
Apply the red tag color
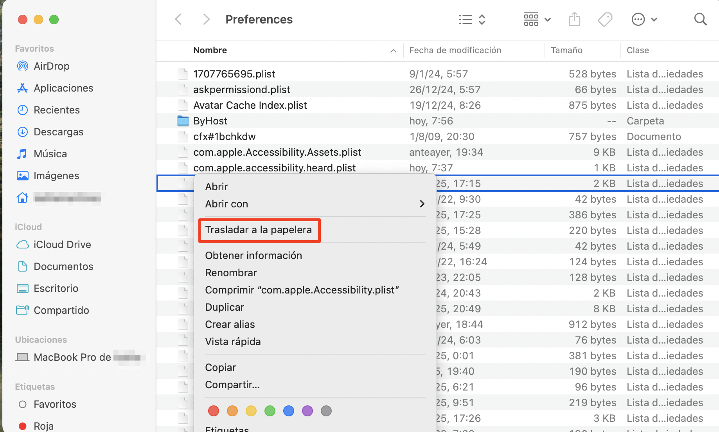(213, 411)
